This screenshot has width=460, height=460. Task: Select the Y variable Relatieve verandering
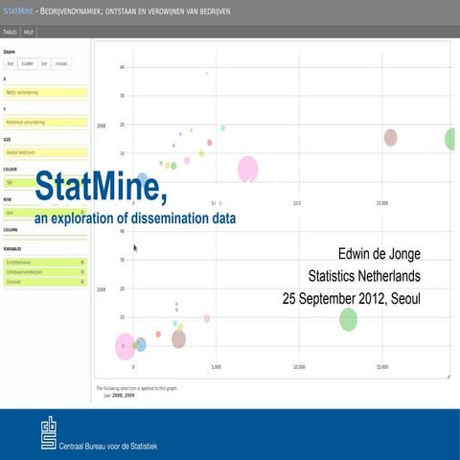[45, 123]
